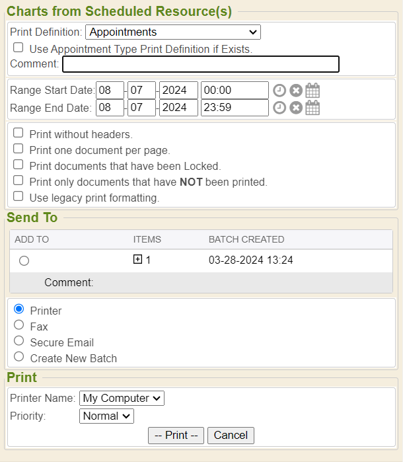Clear Range End Date with the X icon
The image size is (403, 462).
click(x=296, y=108)
